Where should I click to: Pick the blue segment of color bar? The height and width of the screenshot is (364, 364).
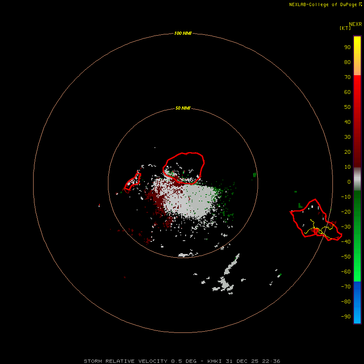click(357, 303)
